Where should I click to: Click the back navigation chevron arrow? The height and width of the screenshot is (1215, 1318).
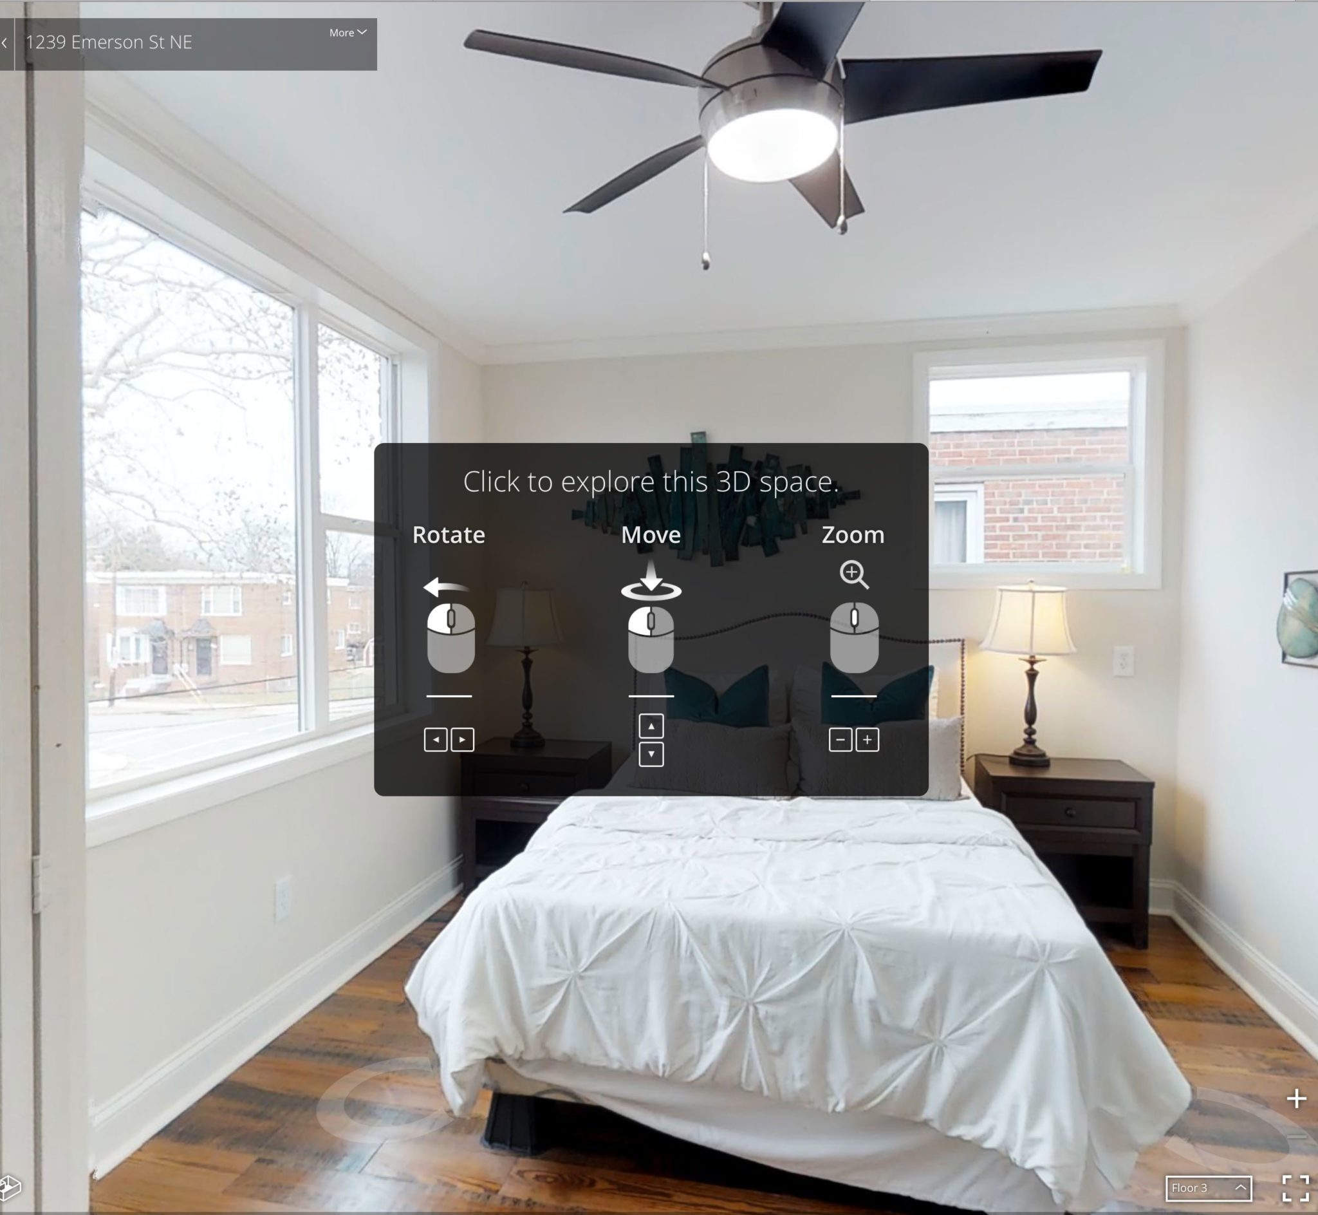tap(6, 41)
